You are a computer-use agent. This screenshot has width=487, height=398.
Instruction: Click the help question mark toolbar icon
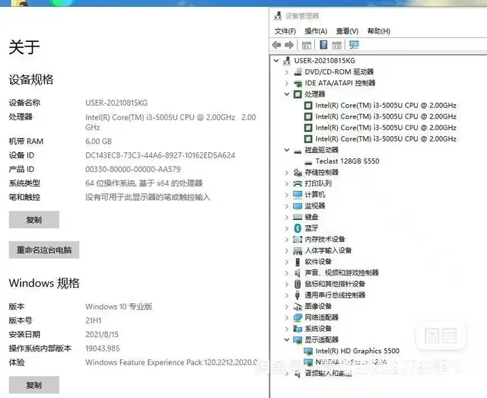coord(323,45)
